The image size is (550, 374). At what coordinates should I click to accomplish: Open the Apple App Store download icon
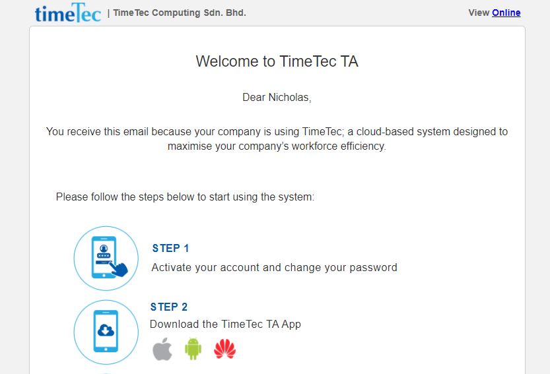pos(162,349)
